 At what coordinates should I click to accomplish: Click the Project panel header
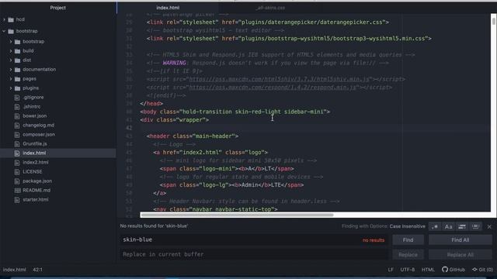[58, 8]
